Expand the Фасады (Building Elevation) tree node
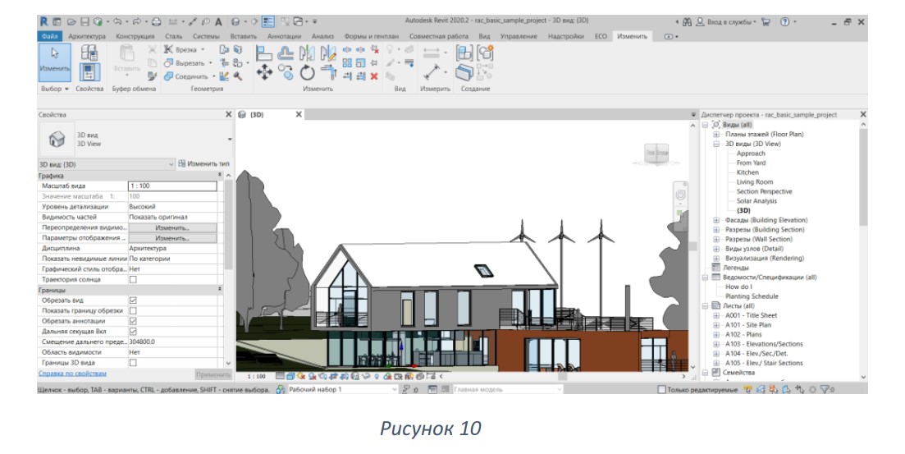Image resolution: width=905 pixels, height=454 pixels. click(716, 220)
